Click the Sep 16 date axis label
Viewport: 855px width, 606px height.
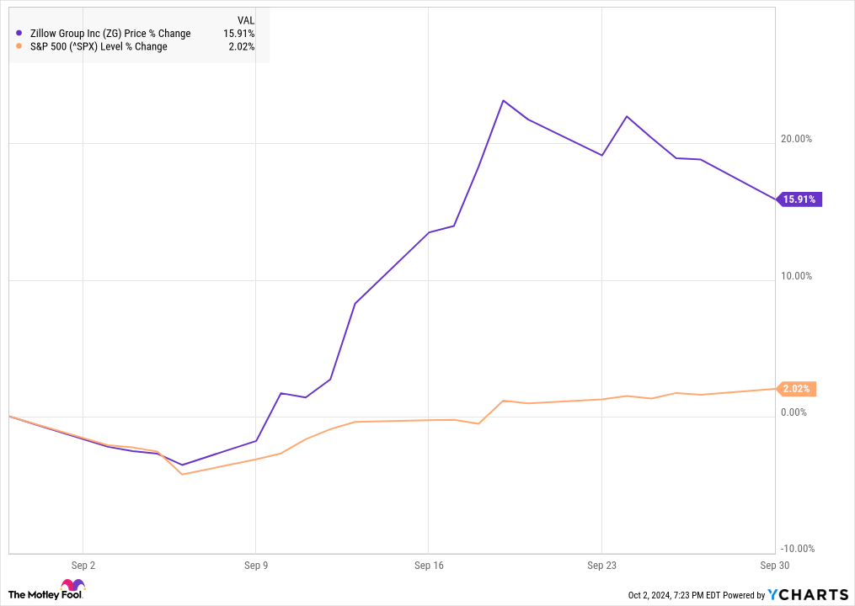click(429, 565)
